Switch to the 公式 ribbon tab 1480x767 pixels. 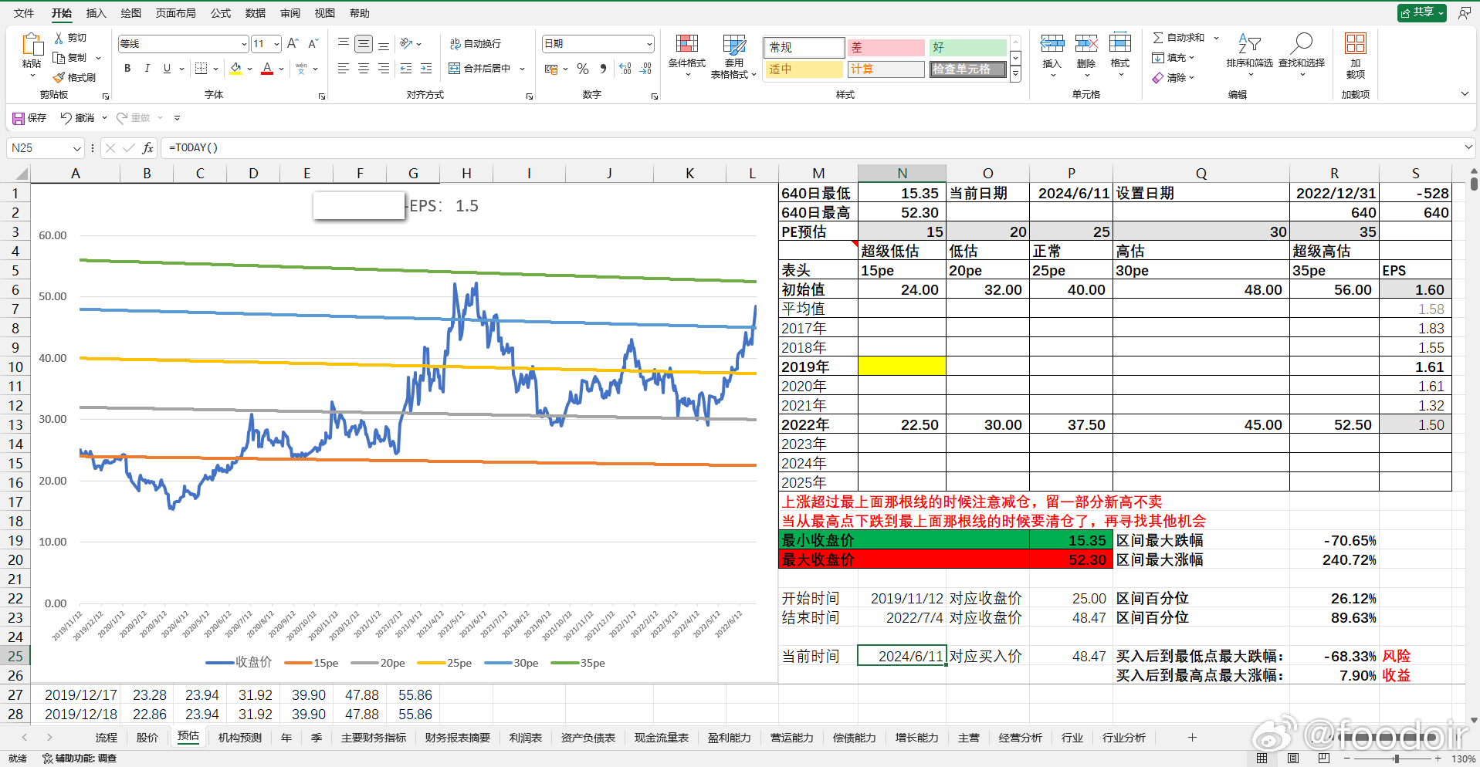[x=221, y=13]
